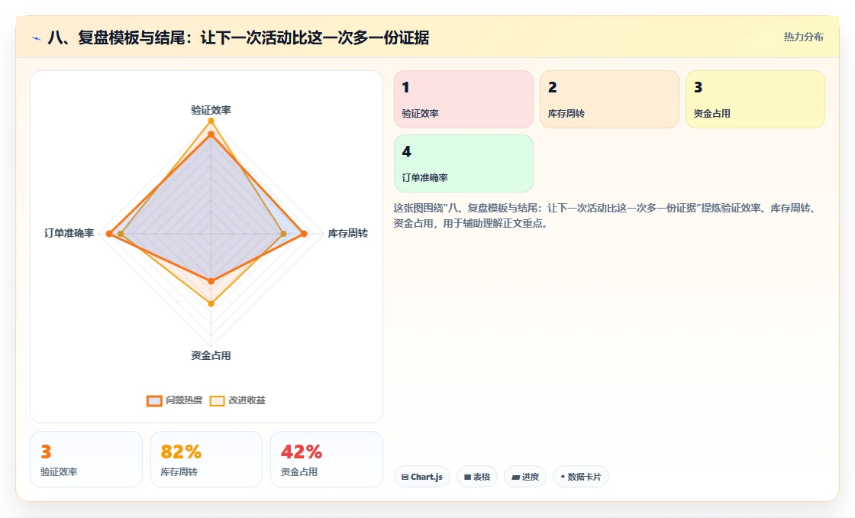Click the yellow data point toward 验证效率
Viewport: 855px width, 518px height.
[x=211, y=121]
